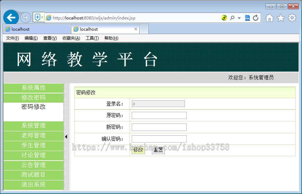Open browser Tools gear icon
Image resolution: width=302 pixels, height=194 pixels.
click(292, 18)
